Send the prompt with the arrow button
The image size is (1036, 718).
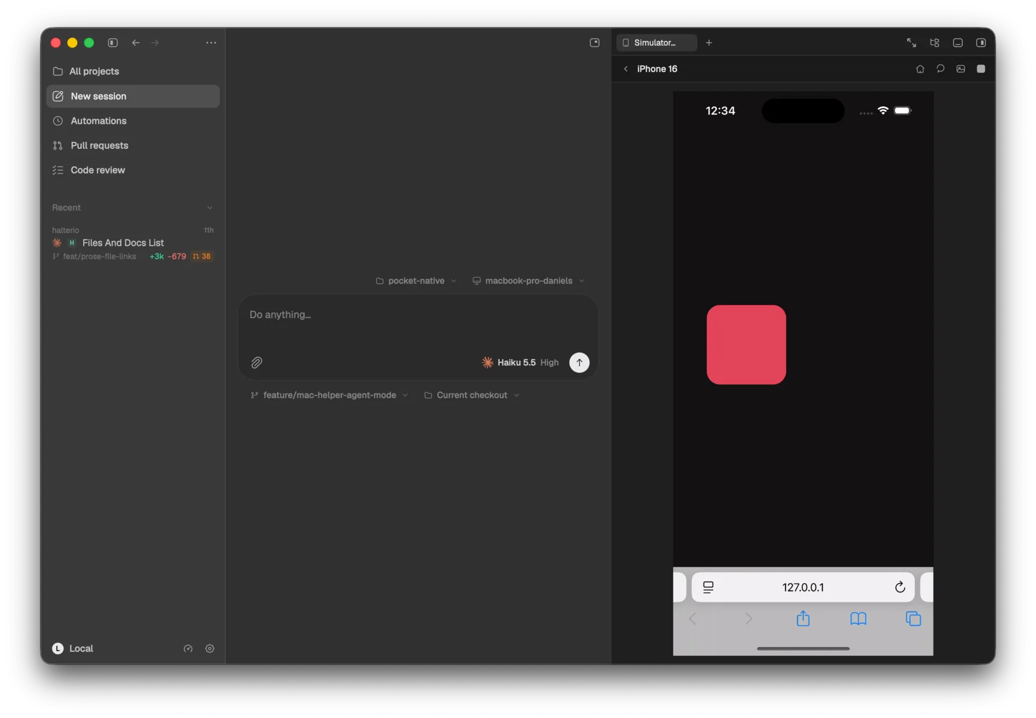[579, 363]
